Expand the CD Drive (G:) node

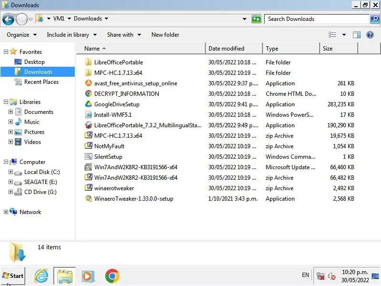[10, 192]
